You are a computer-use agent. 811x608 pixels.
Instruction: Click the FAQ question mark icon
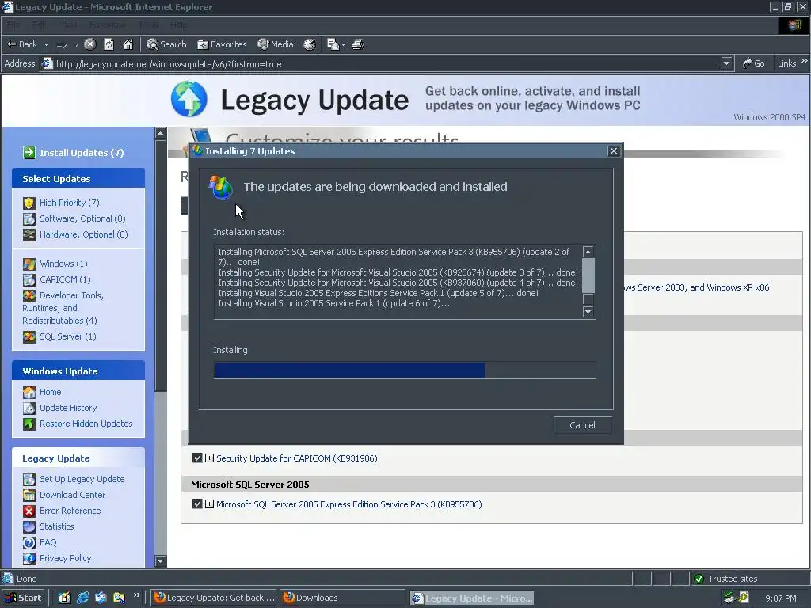pyautogui.click(x=29, y=543)
